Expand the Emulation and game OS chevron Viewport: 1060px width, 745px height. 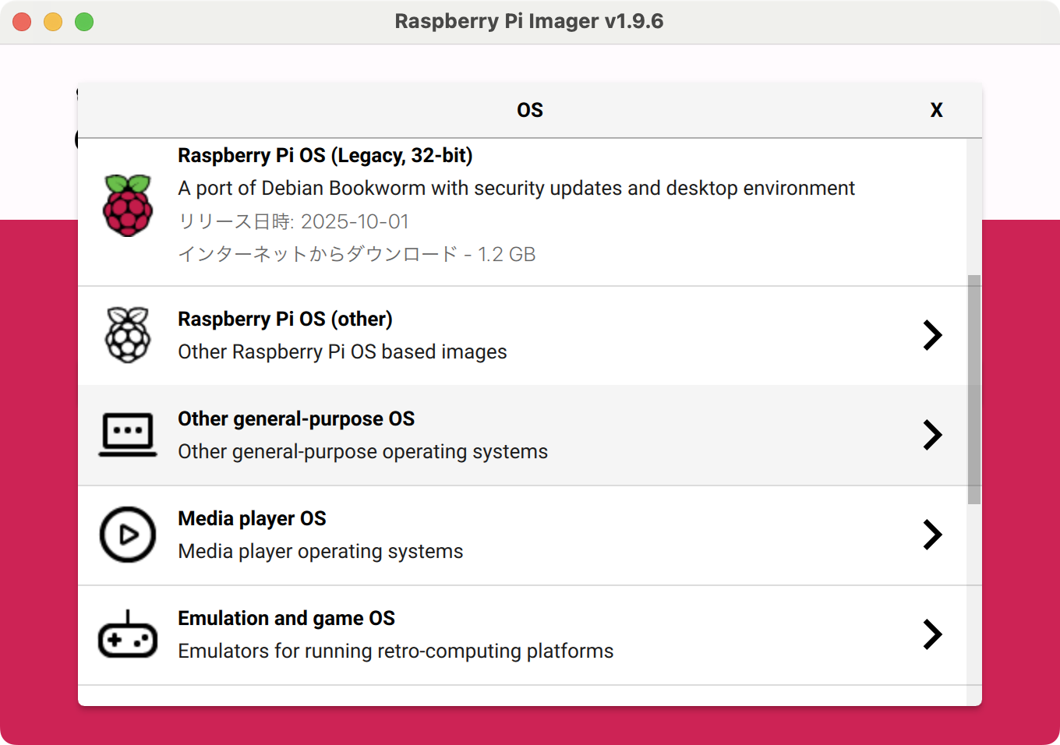[933, 634]
